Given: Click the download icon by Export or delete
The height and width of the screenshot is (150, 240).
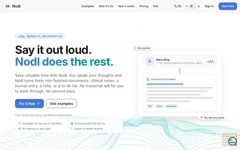Looking at the screenshot, I should pos(72,129).
